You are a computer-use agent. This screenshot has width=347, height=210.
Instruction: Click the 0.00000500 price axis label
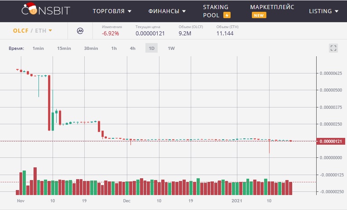[x=331, y=90]
